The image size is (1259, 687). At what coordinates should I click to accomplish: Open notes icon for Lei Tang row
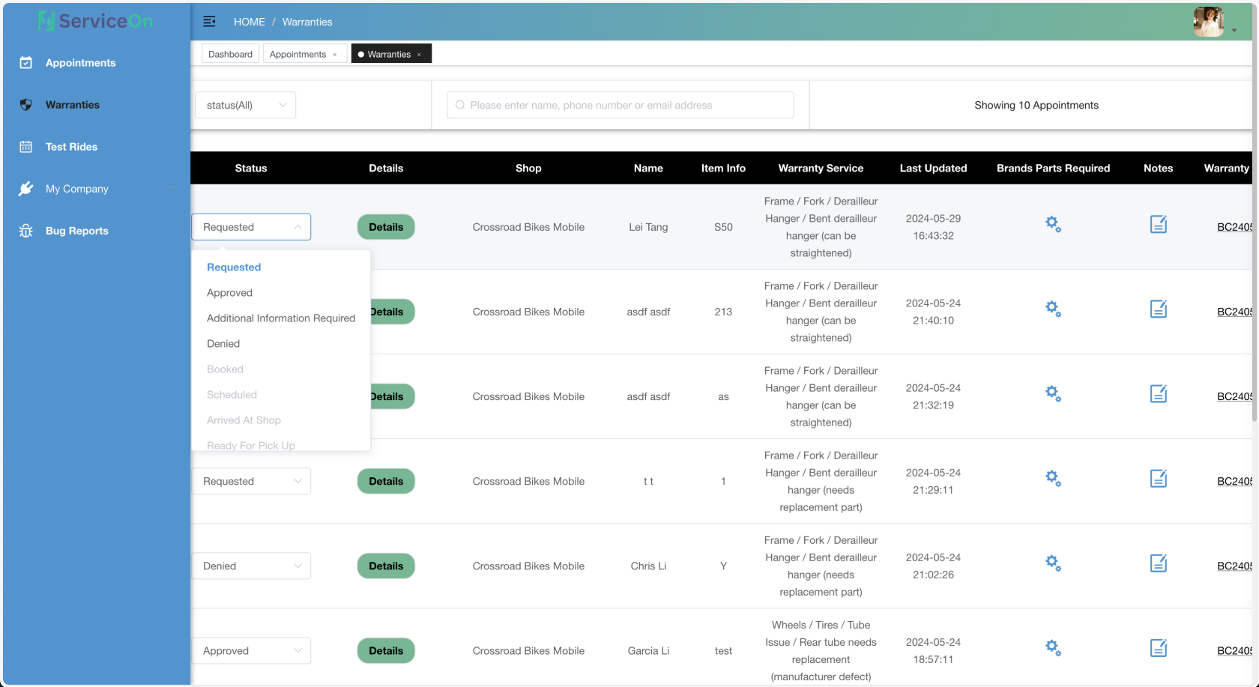[1158, 224]
